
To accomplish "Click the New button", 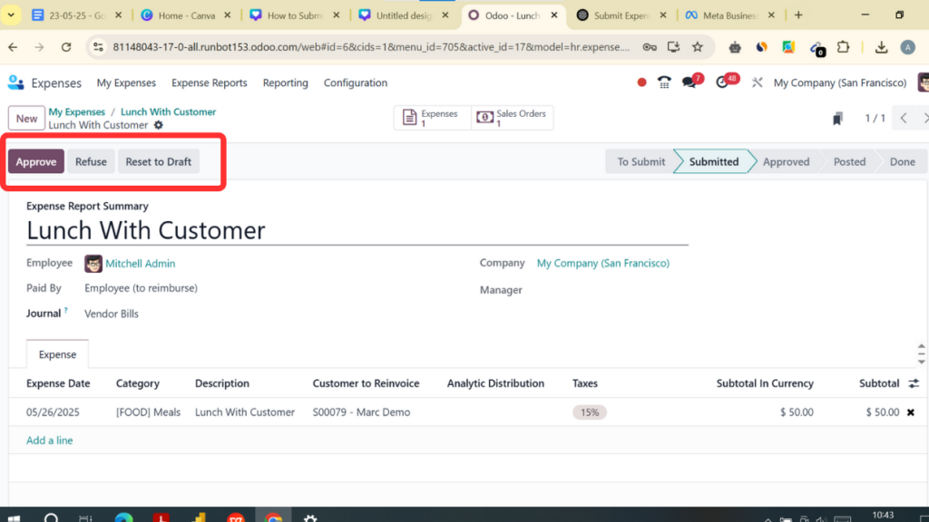I will tap(26, 119).
